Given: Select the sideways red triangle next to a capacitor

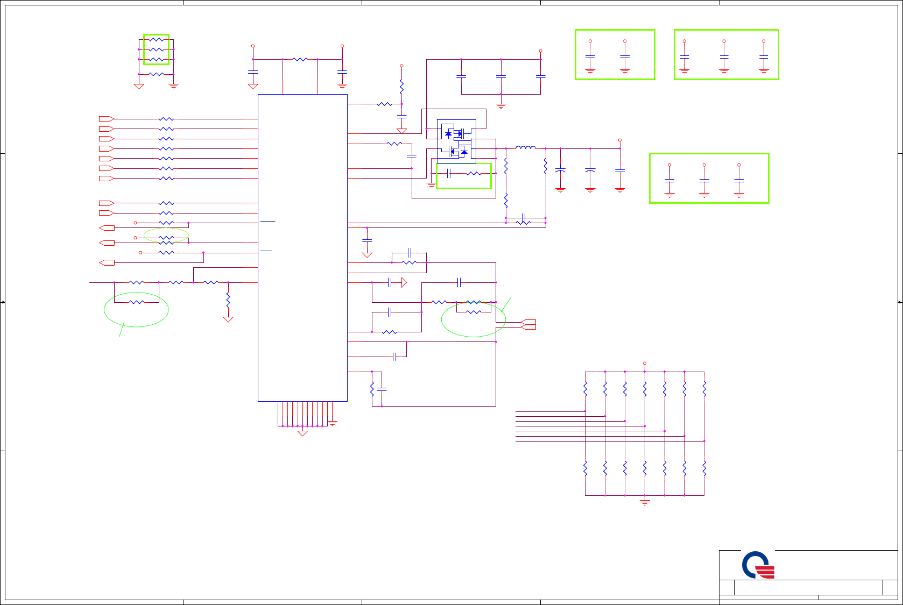Looking at the screenshot, I should (404, 282).
